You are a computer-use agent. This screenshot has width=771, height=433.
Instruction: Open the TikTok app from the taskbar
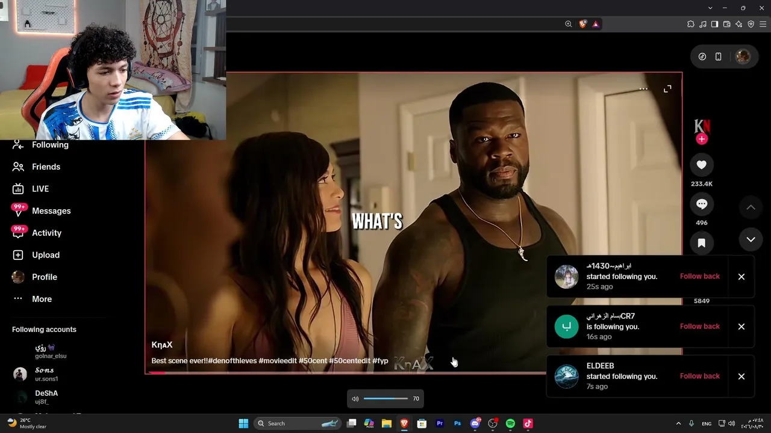528,423
